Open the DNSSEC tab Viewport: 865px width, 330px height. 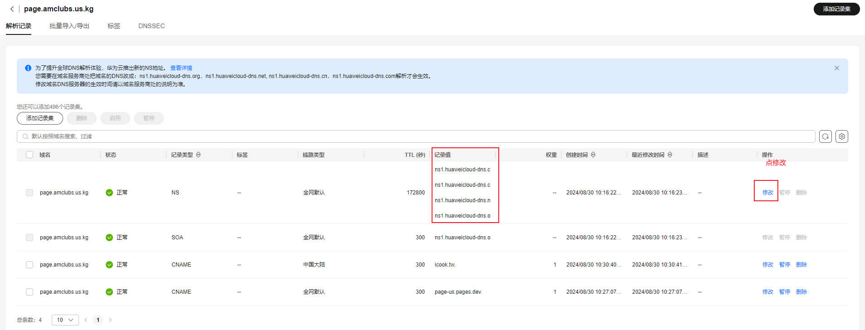152,26
